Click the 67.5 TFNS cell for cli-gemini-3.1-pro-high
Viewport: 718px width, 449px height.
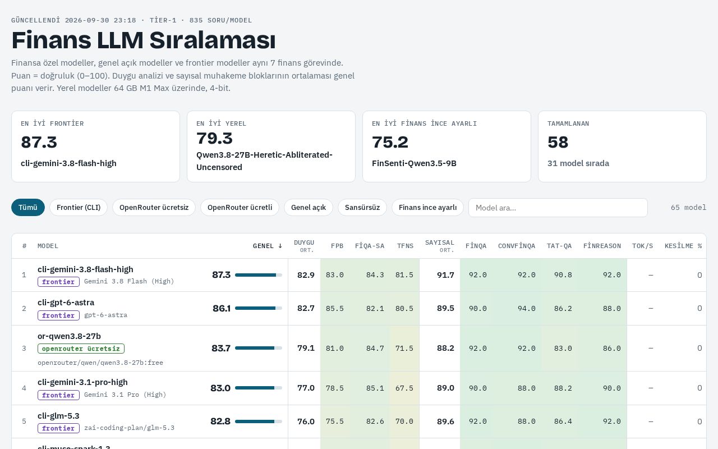[x=404, y=388]
